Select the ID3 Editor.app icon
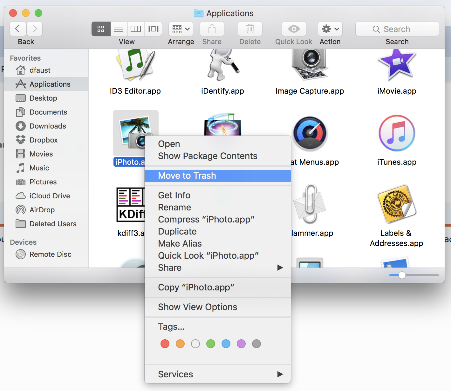The height and width of the screenshot is (391, 451). [136, 65]
